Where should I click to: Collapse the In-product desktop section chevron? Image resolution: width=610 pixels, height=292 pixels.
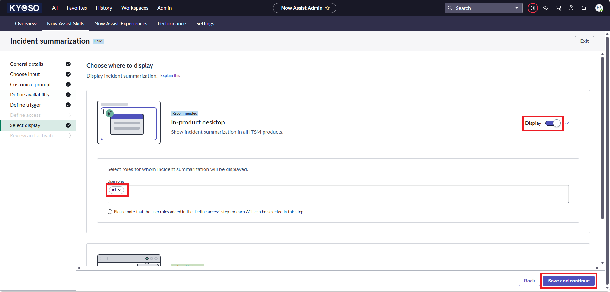point(567,123)
